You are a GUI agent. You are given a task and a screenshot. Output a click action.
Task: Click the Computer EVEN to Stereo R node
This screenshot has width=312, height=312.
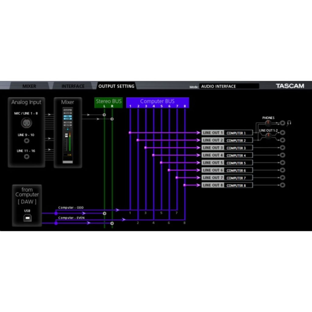[112, 223]
